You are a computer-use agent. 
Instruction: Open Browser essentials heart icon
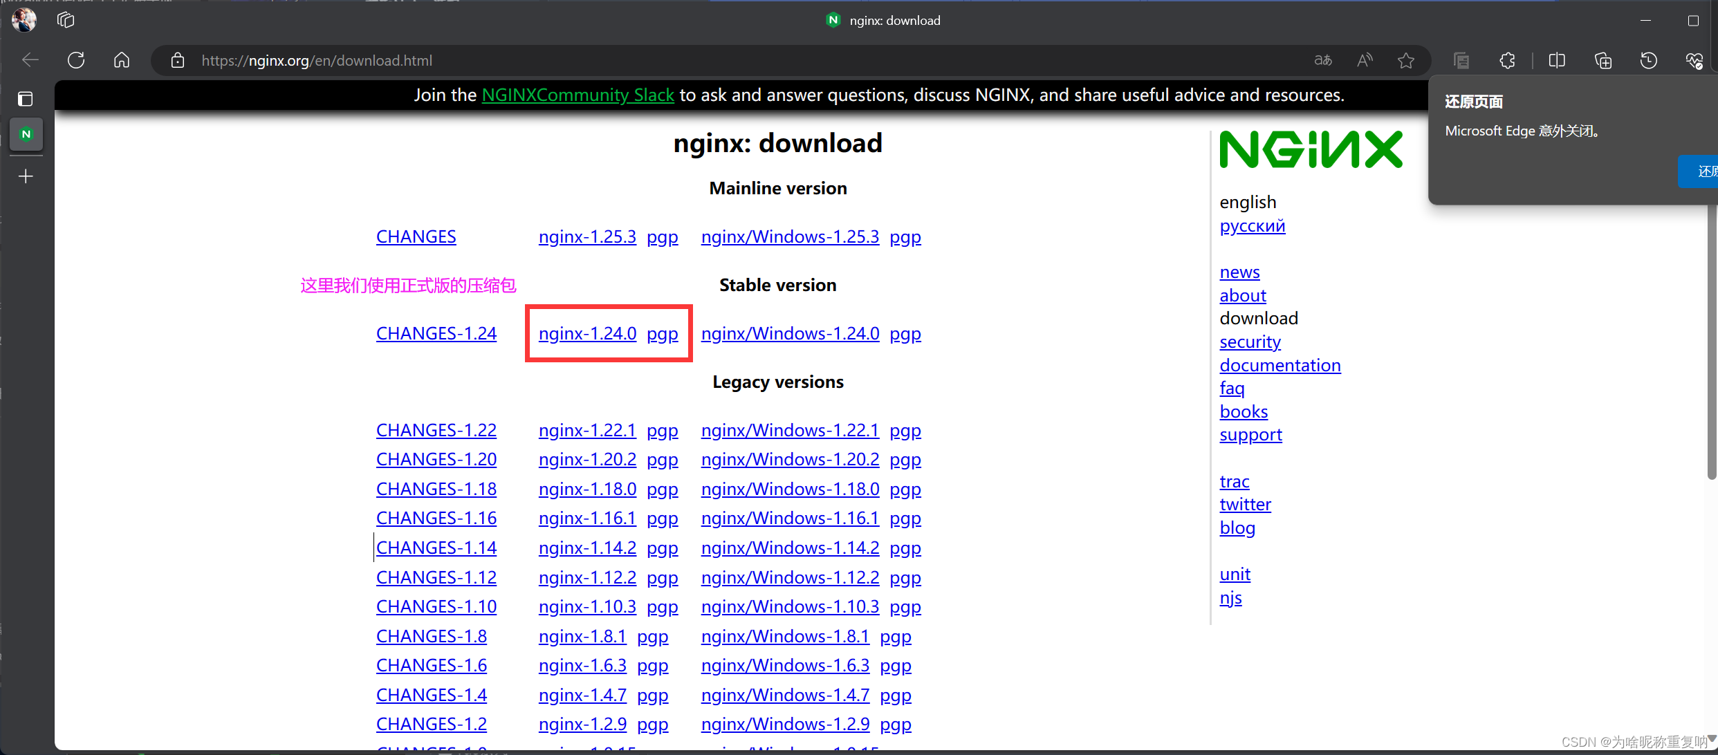point(1695,60)
